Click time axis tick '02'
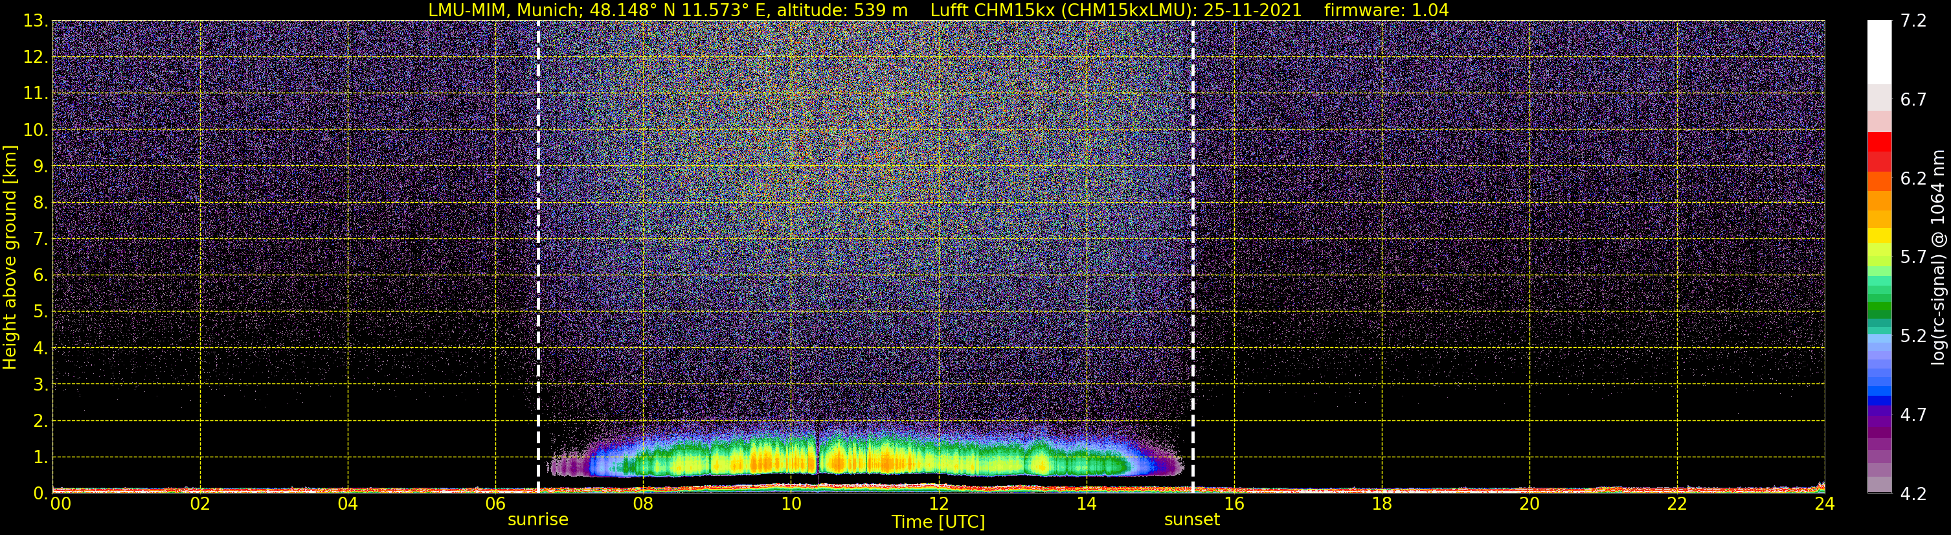 200,504
